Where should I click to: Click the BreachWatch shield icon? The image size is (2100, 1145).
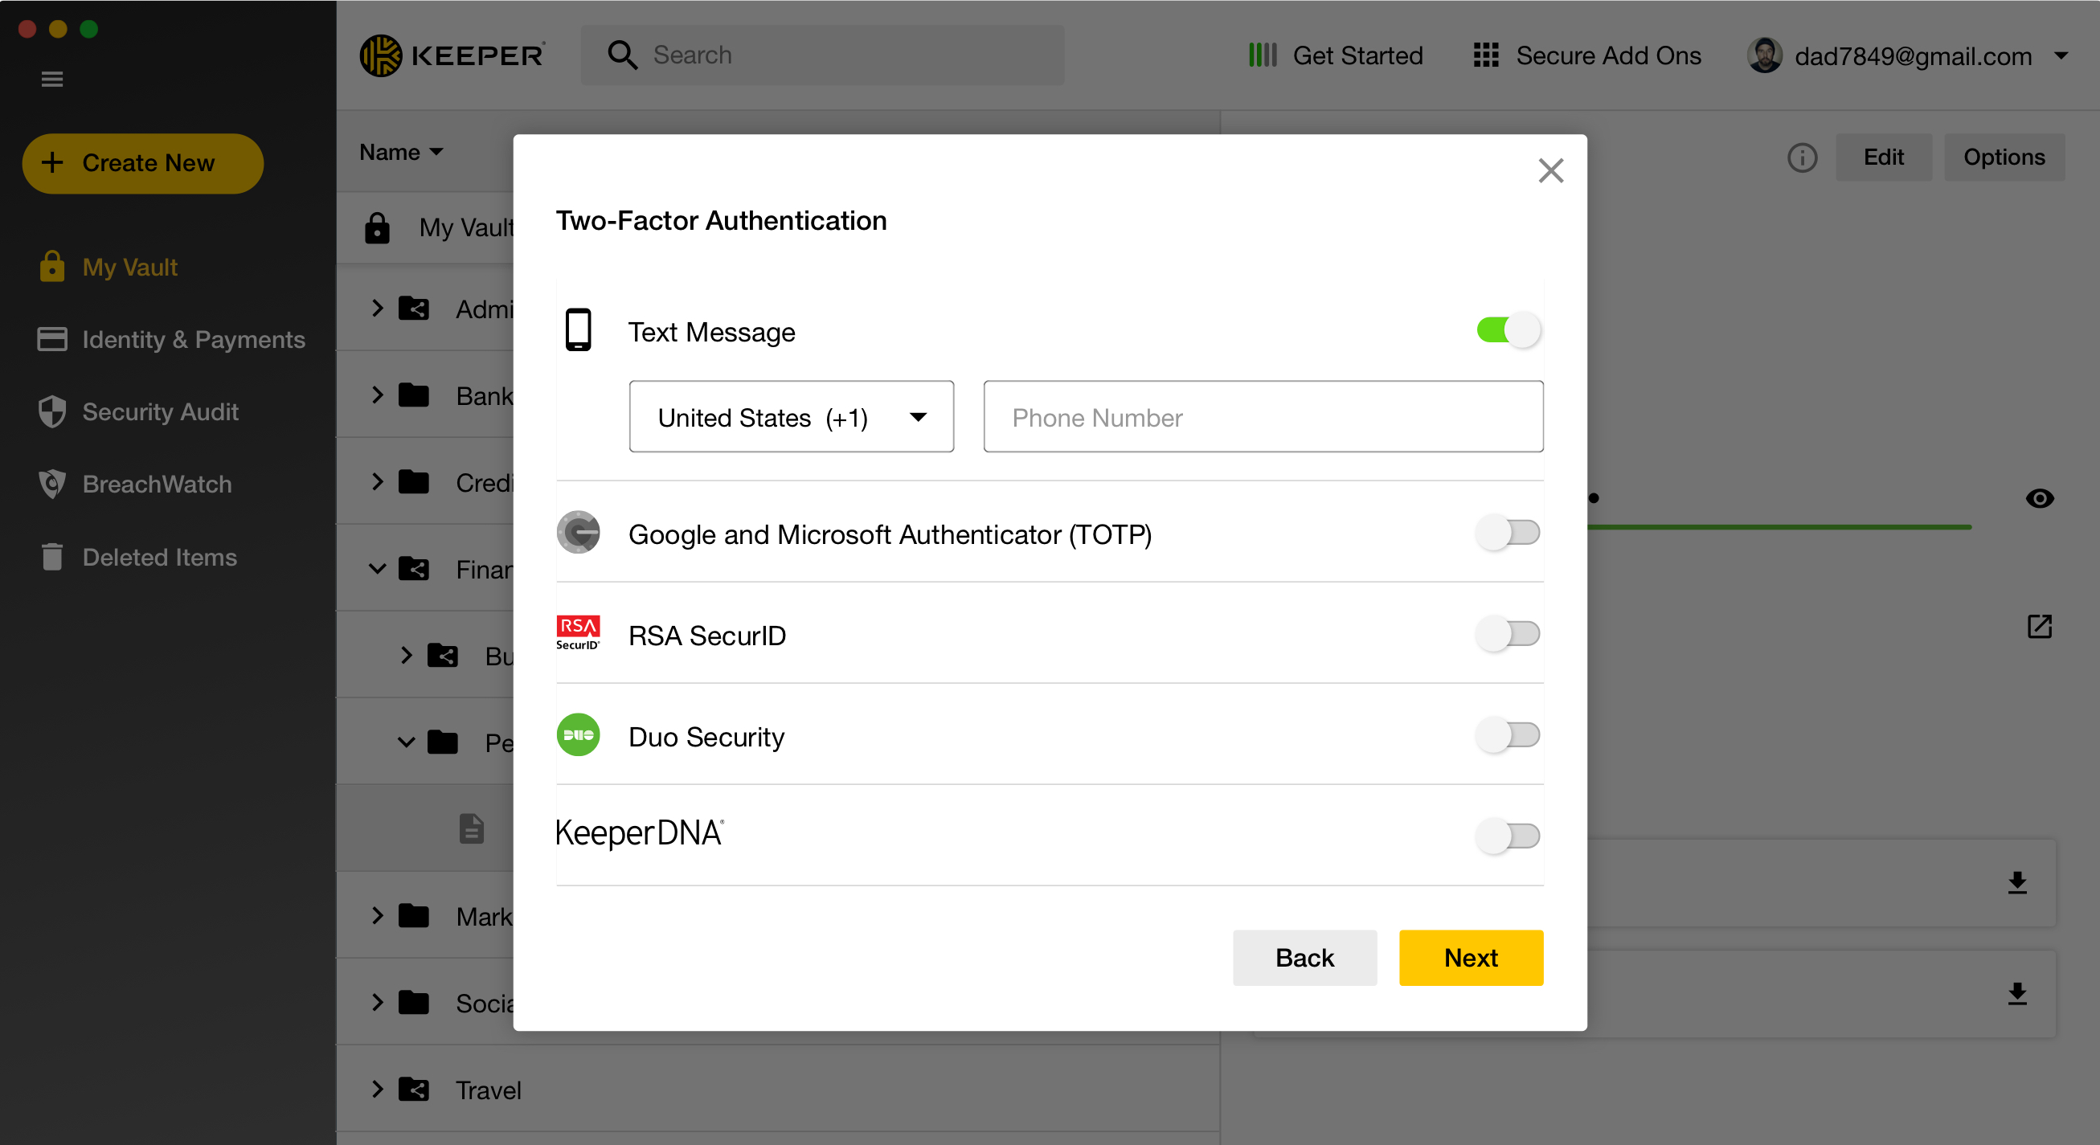(52, 484)
